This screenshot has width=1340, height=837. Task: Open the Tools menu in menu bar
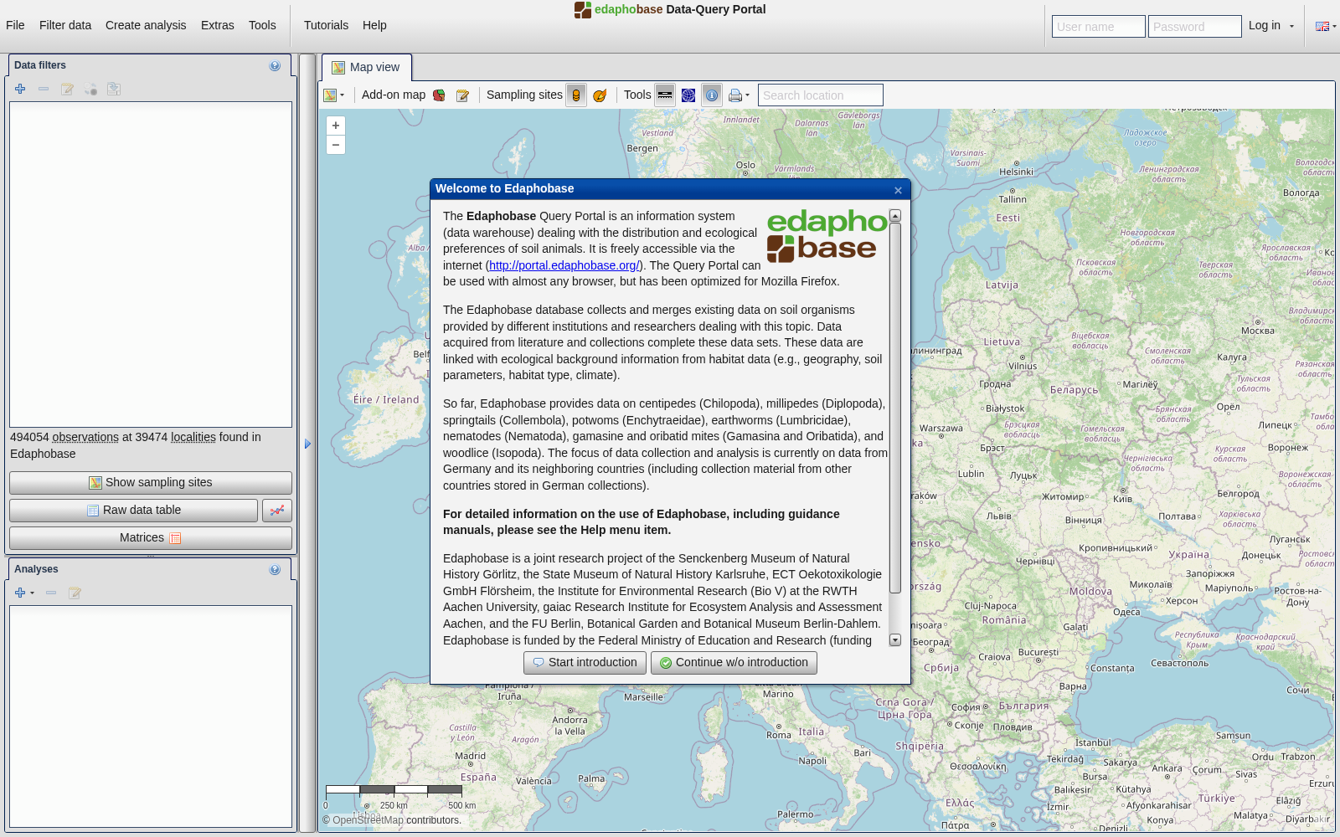[x=262, y=25]
